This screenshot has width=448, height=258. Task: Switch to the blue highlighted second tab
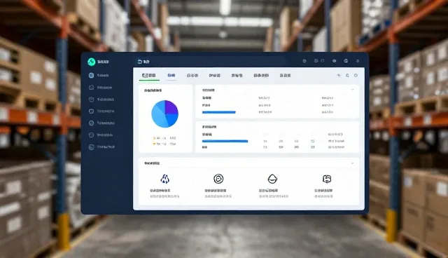coord(171,75)
